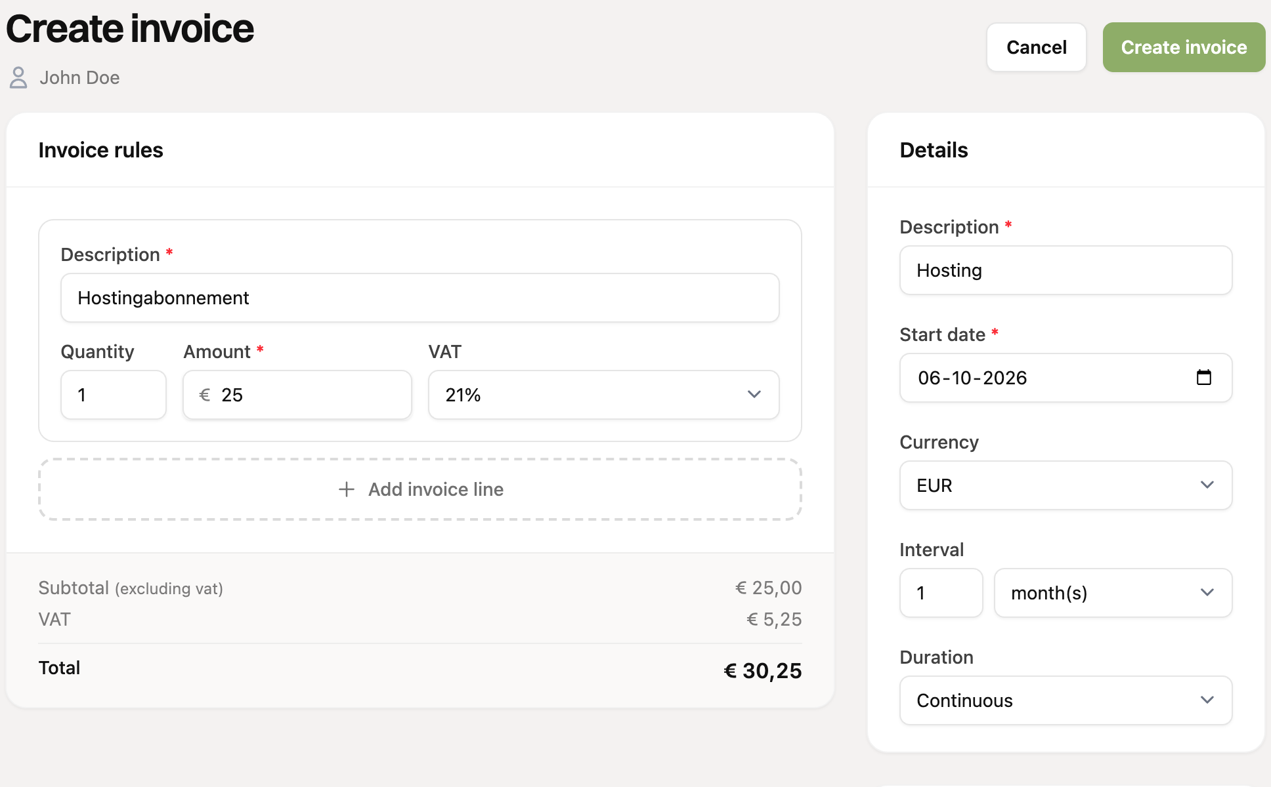Add a new invoice line
Viewport: 1271px width, 787px height.
420,489
